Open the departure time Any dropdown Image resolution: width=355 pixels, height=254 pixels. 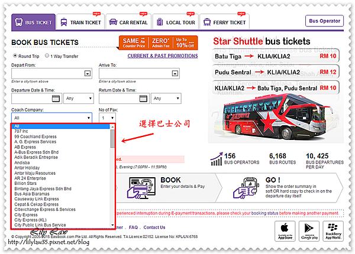(79, 99)
